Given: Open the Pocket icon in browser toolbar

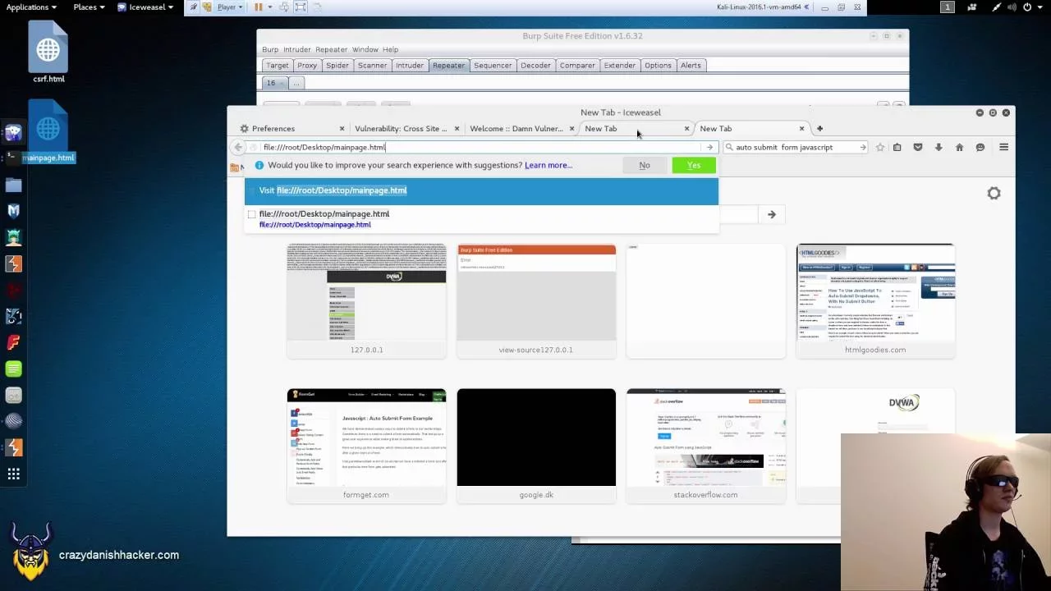Looking at the screenshot, I should click(x=918, y=148).
